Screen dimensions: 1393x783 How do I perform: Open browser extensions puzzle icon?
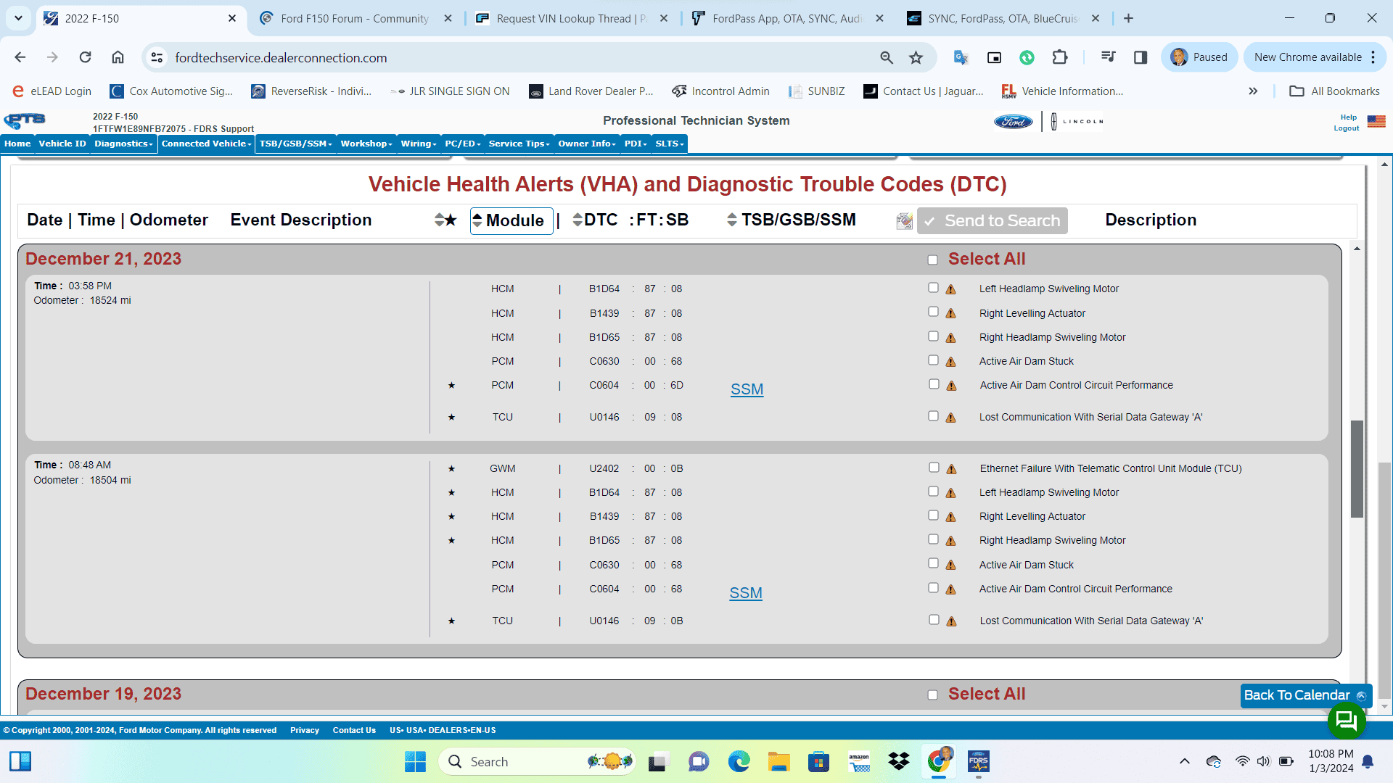(1060, 57)
